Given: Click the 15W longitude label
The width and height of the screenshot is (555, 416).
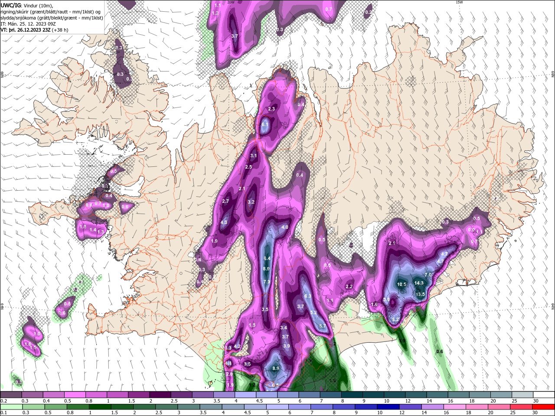Looking at the screenshot, I should point(459,2).
